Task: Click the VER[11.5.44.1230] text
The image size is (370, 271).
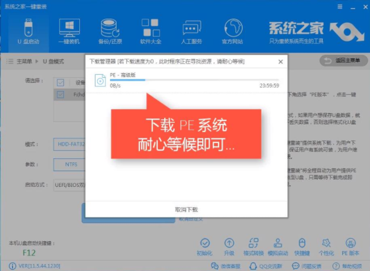Action: coord(39,266)
